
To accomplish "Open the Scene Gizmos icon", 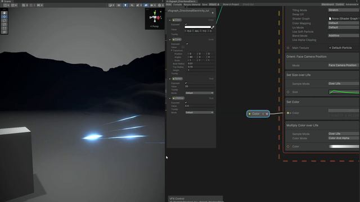I will (160, 5).
